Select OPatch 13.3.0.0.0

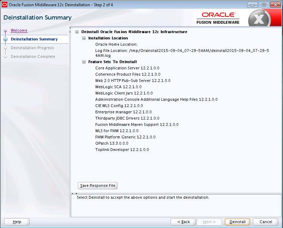pyautogui.click(x=112, y=143)
